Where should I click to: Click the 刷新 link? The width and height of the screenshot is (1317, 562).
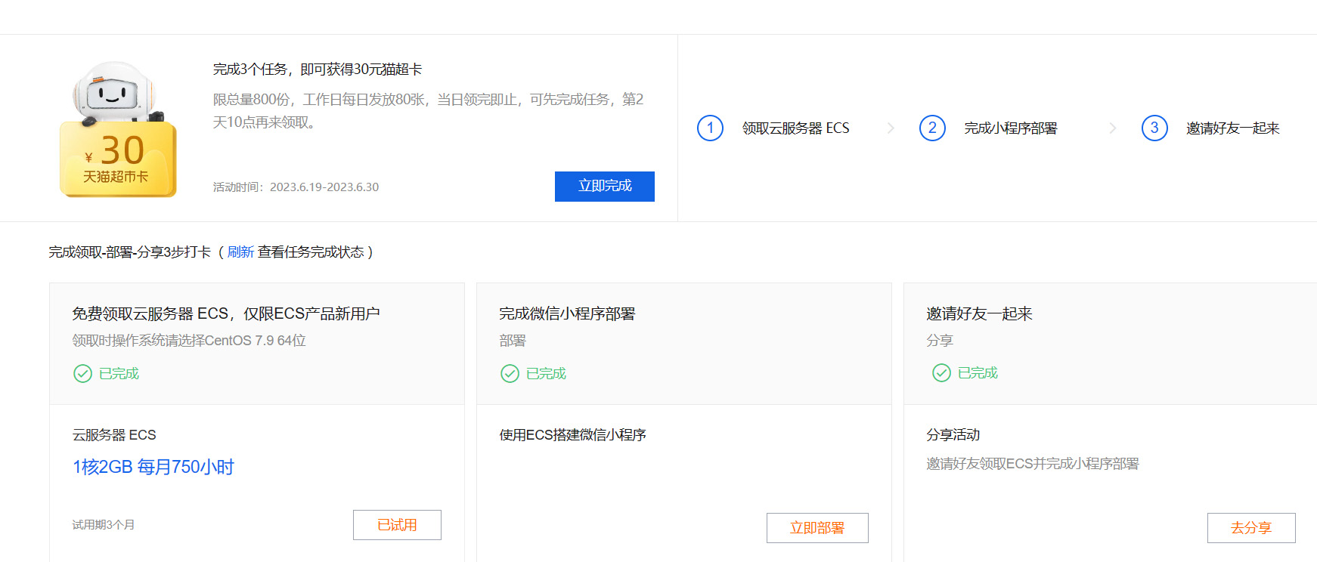pos(240,252)
